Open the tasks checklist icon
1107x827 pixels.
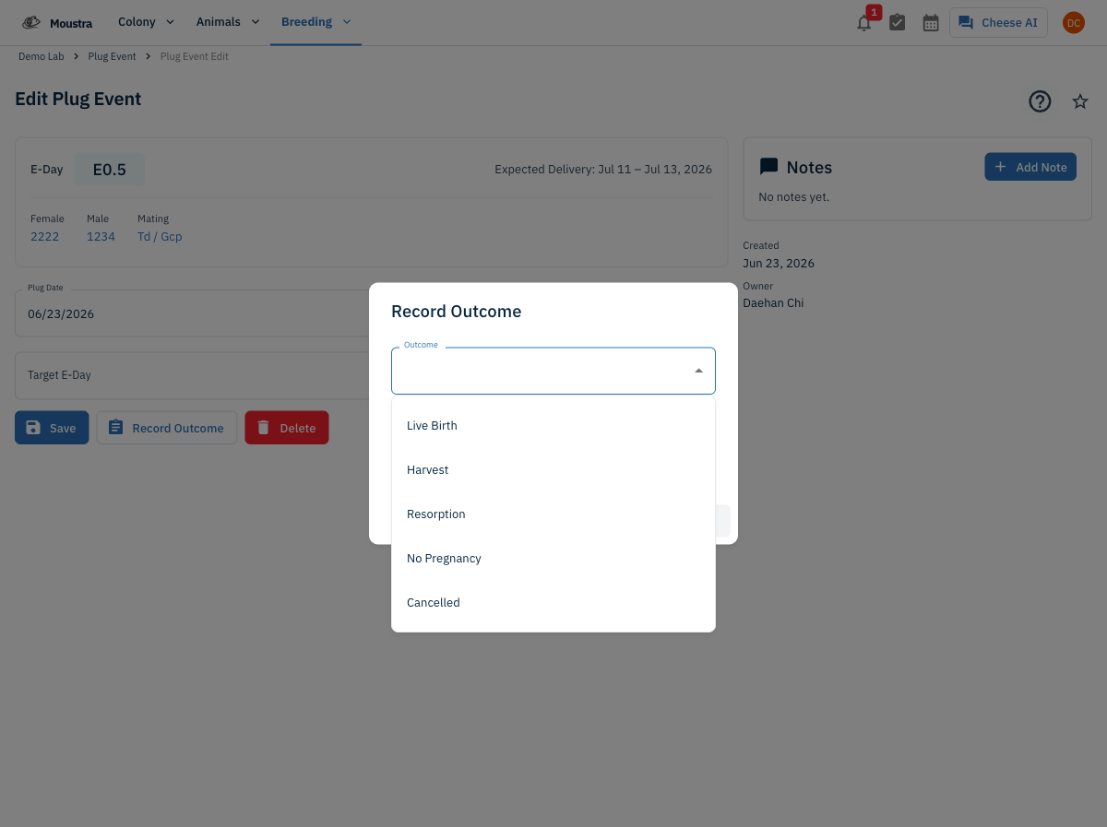click(x=897, y=23)
